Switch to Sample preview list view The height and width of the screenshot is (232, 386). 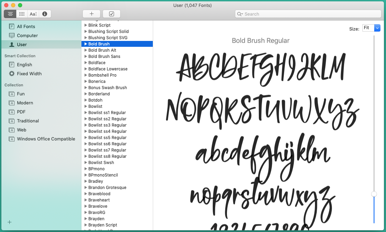pos(10,14)
